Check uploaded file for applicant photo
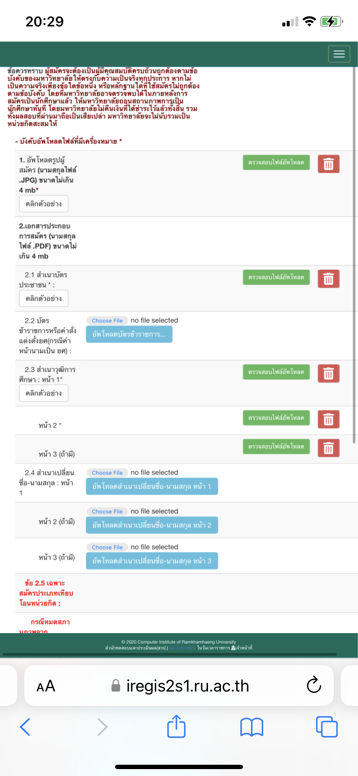 click(276, 162)
